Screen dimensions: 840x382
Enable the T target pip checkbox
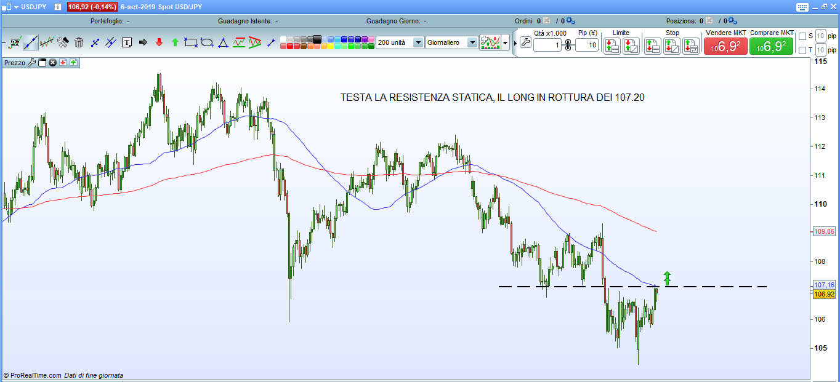point(802,50)
